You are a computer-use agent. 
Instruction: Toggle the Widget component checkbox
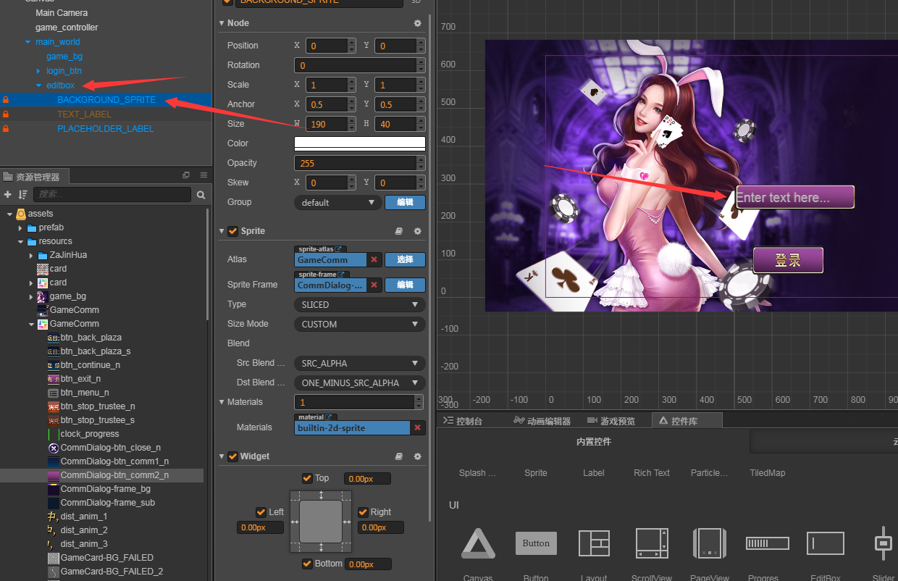tap(232, 456)
